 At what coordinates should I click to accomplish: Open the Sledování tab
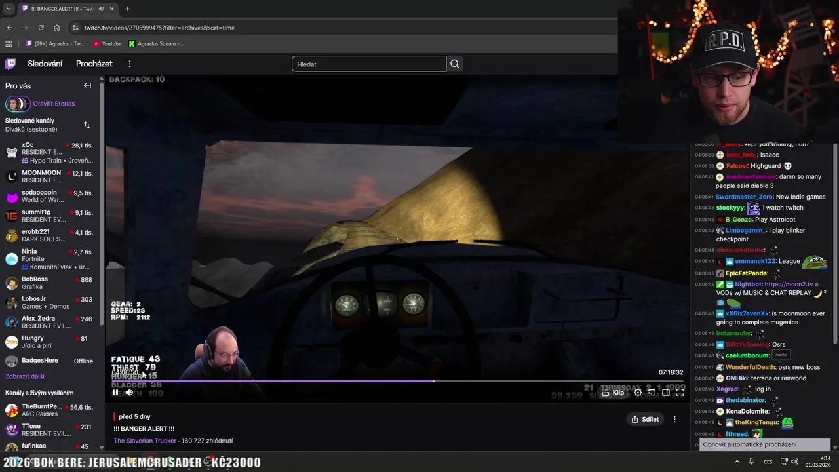[45, 64]
